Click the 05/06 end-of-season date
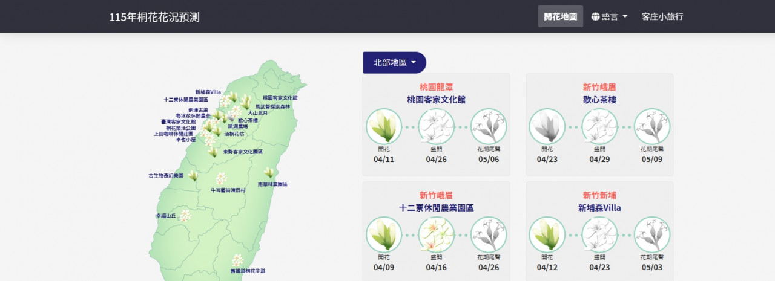Screen dimensions: 775x281 coord(489,160)
